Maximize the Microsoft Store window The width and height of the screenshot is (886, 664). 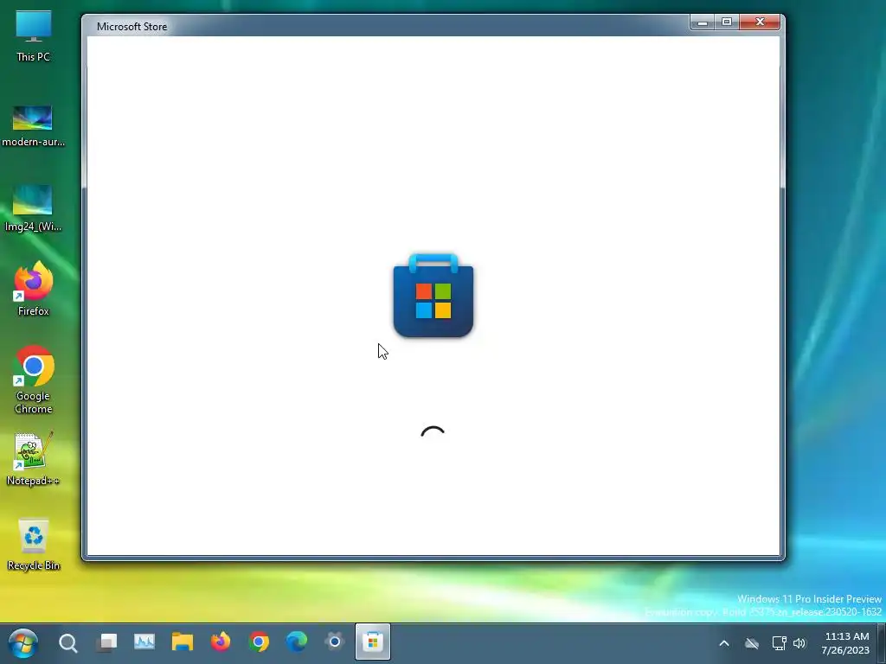point(727,22)
